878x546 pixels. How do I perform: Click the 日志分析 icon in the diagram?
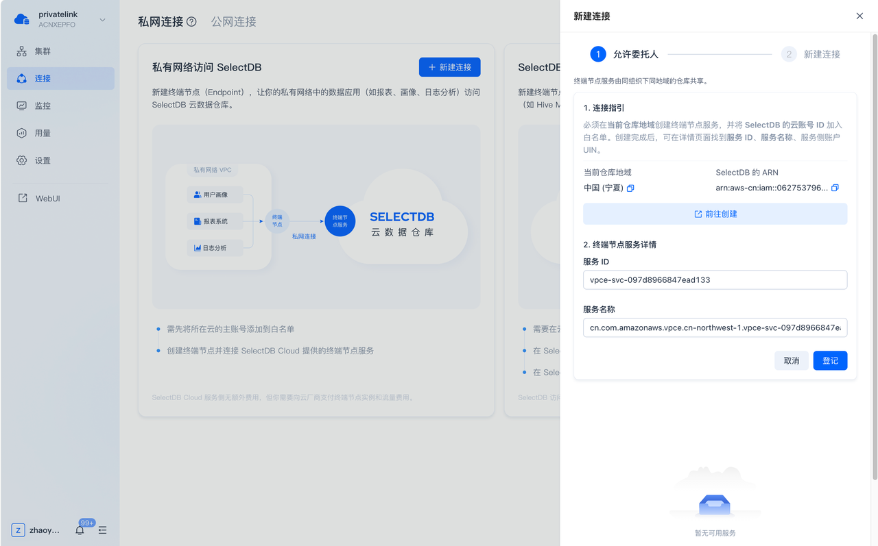tap(198, 248)
